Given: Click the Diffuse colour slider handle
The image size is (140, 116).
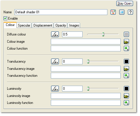Looking at the screenshot, I should [103, 34].
